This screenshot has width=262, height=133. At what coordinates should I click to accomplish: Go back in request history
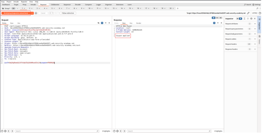click(x=50, y=13)
